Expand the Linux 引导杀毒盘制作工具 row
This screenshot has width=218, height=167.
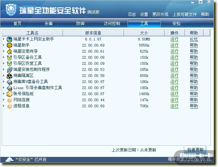click(4, 88)
